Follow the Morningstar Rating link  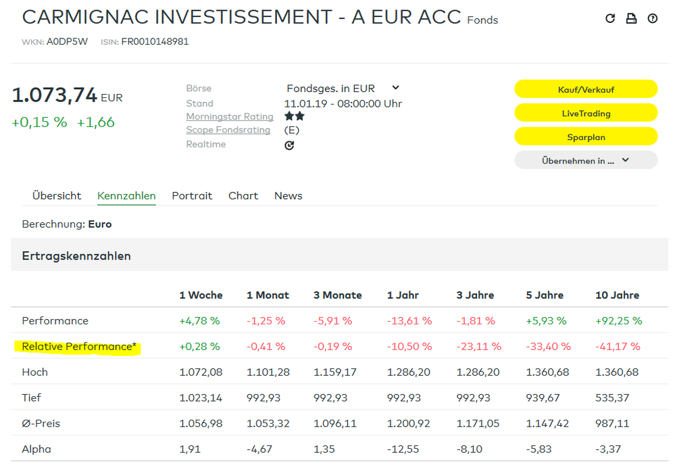(x=230, y=117)
